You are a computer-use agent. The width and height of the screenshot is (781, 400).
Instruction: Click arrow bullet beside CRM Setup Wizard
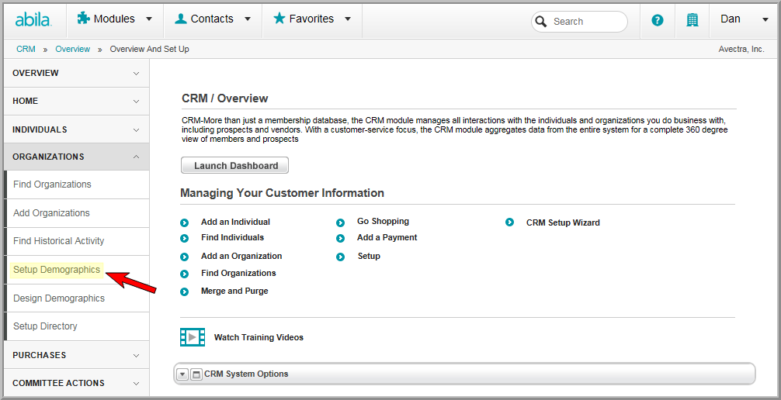tap(509, 222)
